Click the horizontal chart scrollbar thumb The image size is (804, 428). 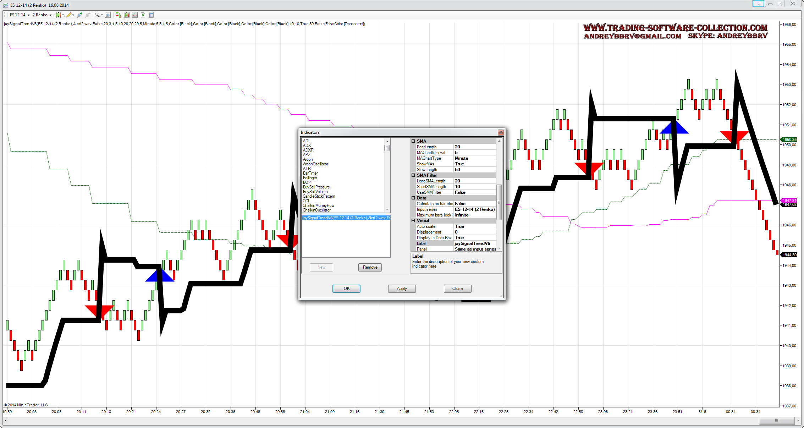pyautogui.click(x=776, y=421)
